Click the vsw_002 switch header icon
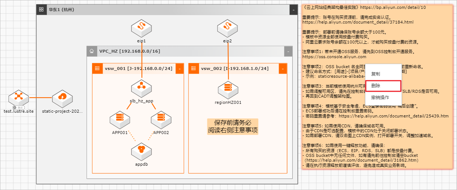 (194, 68)
